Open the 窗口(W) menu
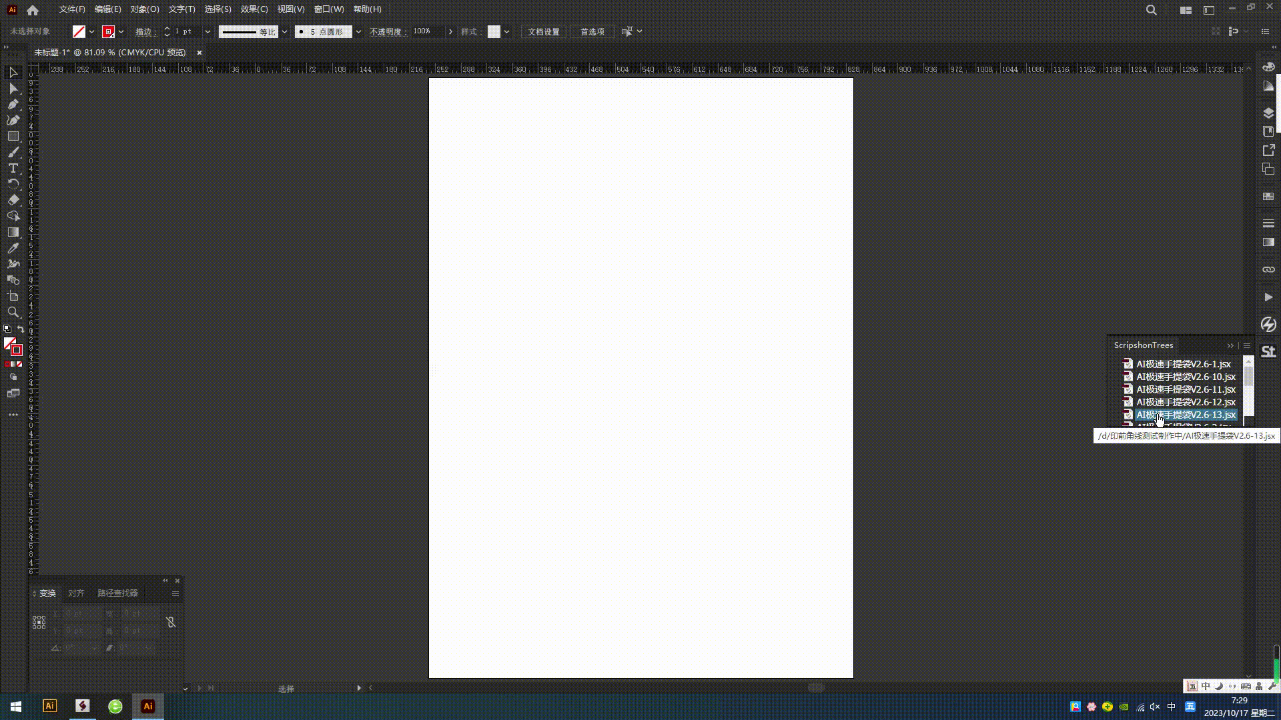 [329, 9]
